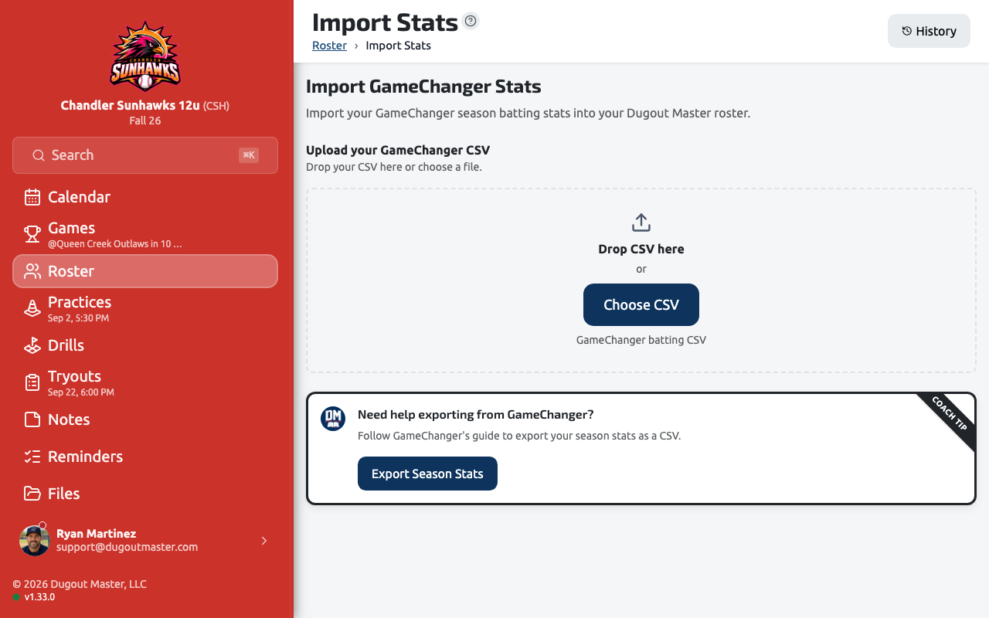Click the Choose CSV button
Screen dimensions: 989x618
click(641, 304)
